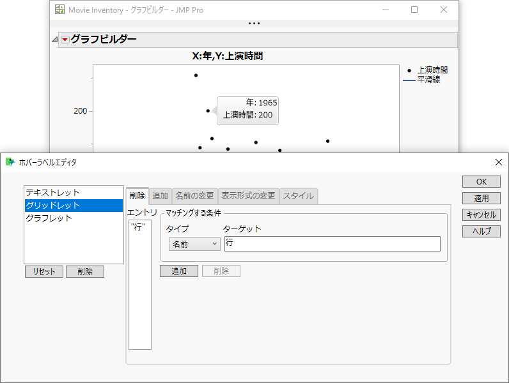Switch to the 追加 tab
The width and height of the screenshot is (509, 383).
pos(160,196)
